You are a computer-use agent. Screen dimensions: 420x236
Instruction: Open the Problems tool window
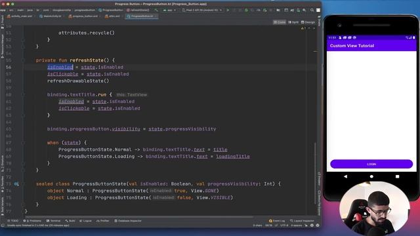[32, 221]
